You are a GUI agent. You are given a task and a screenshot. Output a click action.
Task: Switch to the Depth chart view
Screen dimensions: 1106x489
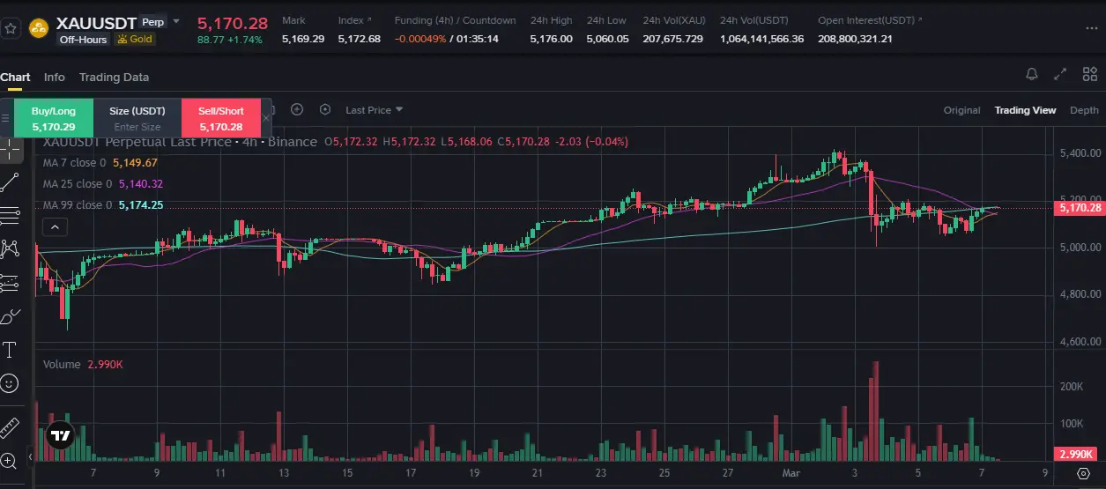(1084, 110)
